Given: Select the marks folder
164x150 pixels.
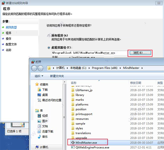Looking at the screenshot, I should (x=80, y=100).
